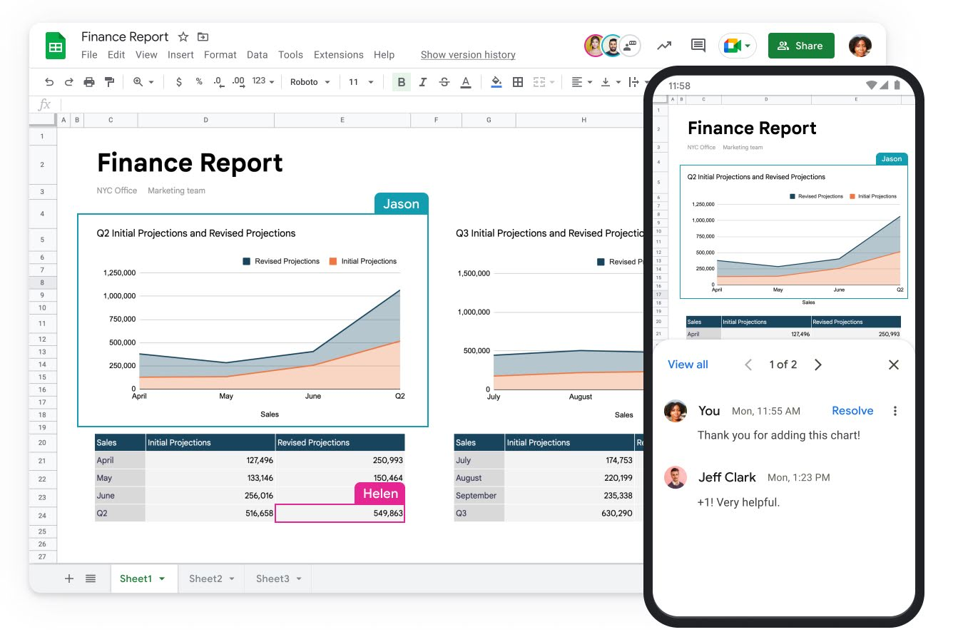Click the insights trend icon
The image size is (963, 642).
coord(664,45)
